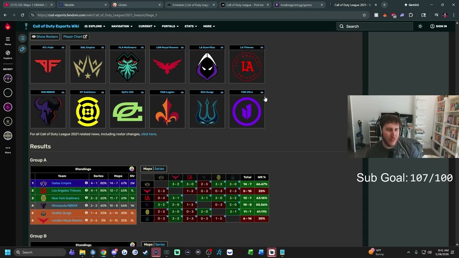459x258 pixels.
Task: Click the Group A standings help icon
Action: coord(132,169)
